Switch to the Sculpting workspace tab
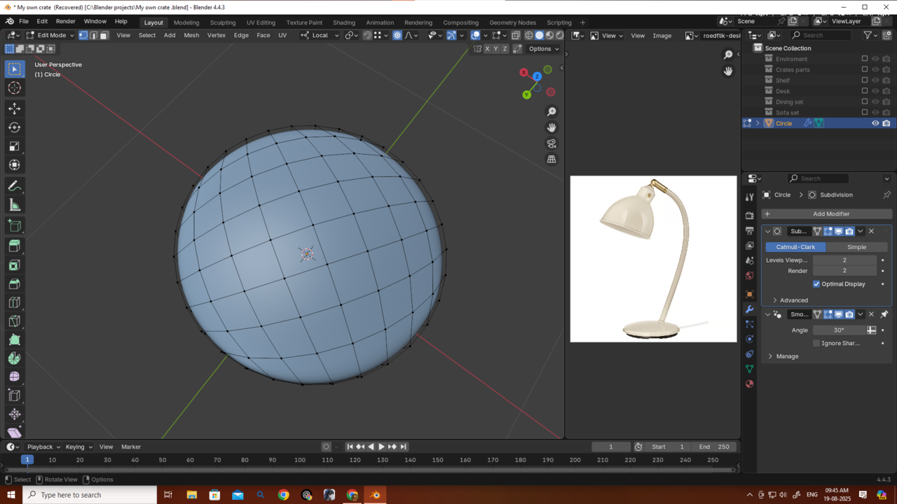This screenshot has height=504, width=897. [222, 22]
